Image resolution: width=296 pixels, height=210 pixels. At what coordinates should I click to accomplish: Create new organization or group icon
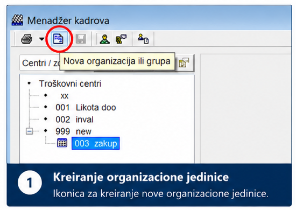[58, 39]
